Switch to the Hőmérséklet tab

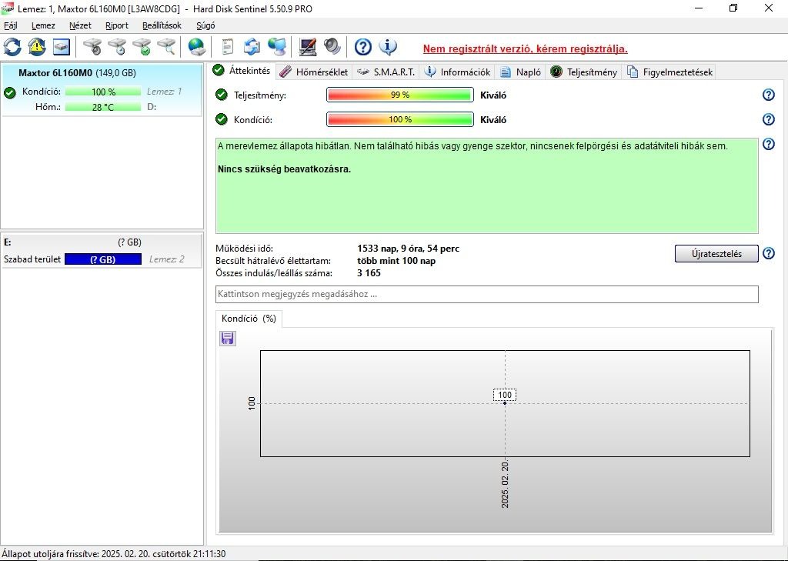coord(314,72)
